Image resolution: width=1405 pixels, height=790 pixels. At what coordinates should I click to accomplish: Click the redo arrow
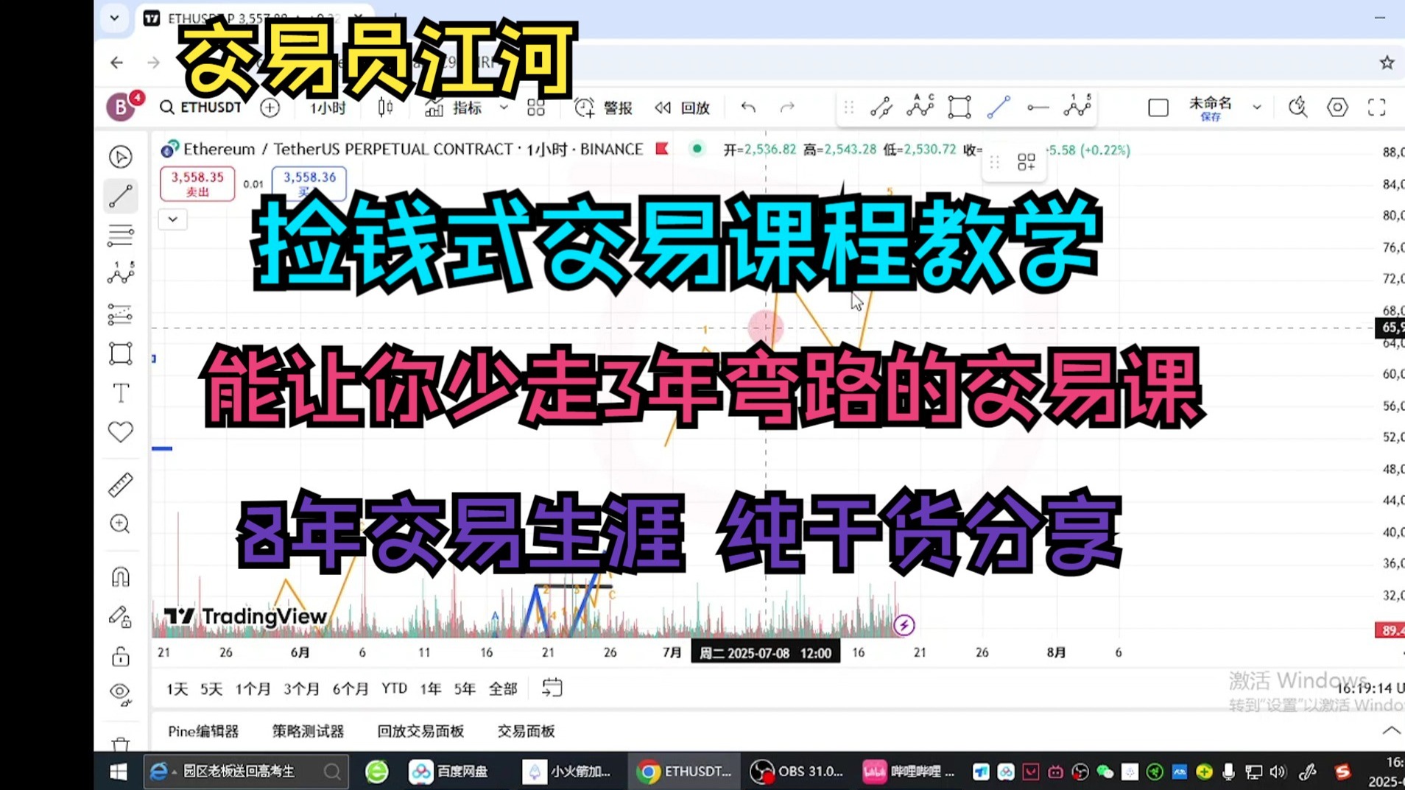pyautogui.click(x=787, y=107)
